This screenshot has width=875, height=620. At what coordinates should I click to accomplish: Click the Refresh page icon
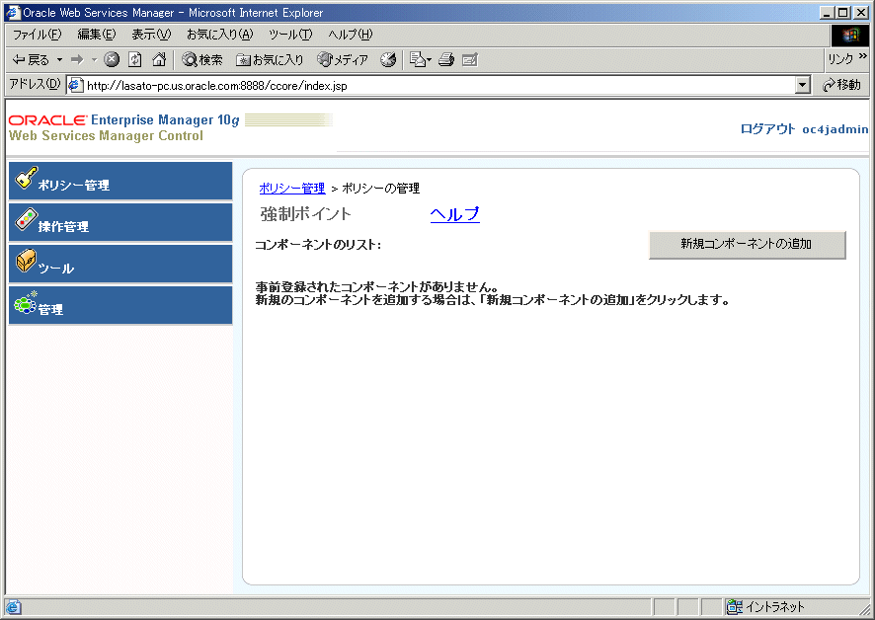click(x=135, y=59)
